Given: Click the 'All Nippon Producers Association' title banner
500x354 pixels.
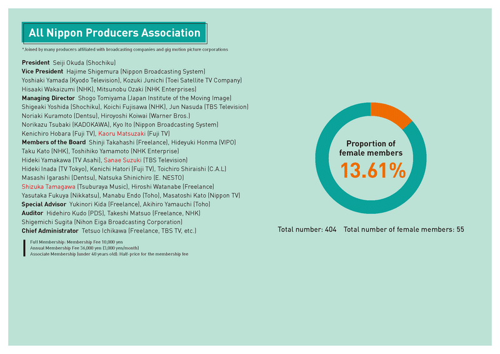Looking at the screenshot, I should 114,33.
